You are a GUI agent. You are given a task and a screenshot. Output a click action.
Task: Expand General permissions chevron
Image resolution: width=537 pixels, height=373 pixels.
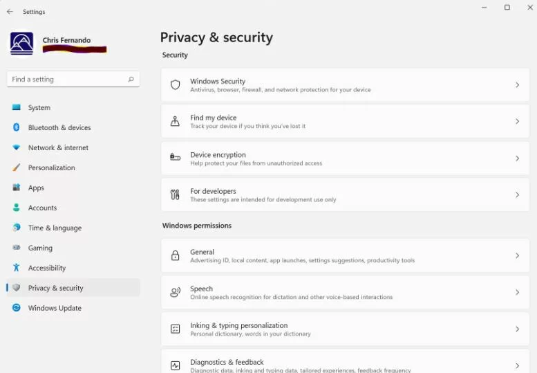[x=517, y=255]
